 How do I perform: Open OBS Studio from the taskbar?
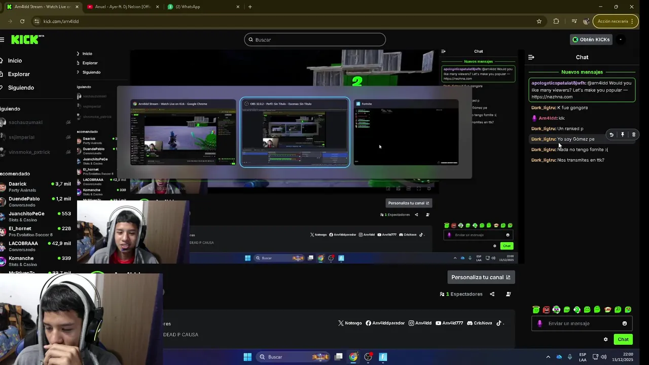coord(368,357)
